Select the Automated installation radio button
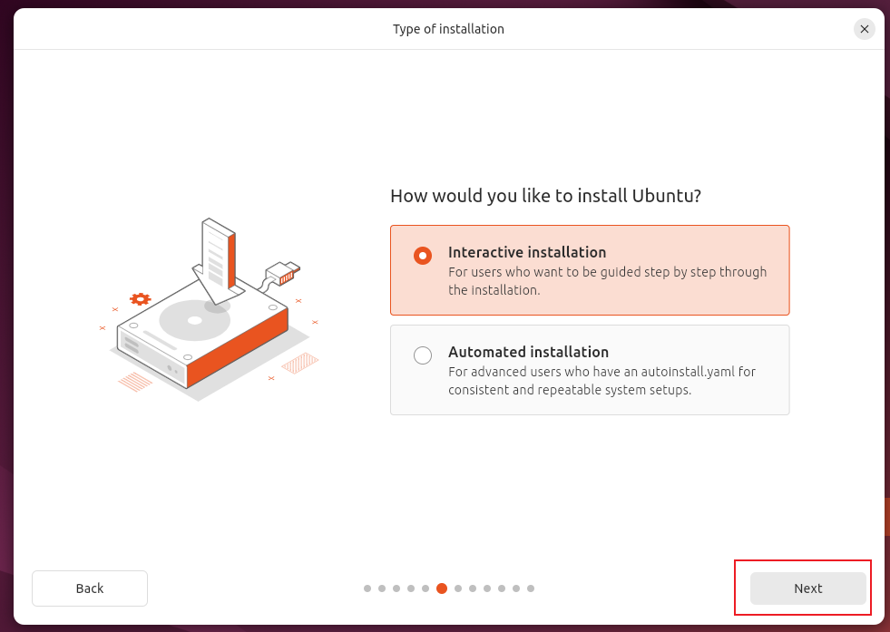Image resolution: width=890 pixels, height=632 pixels. (x=423, y=355)
